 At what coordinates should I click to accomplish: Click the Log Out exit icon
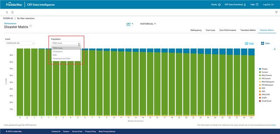[273, 5]
